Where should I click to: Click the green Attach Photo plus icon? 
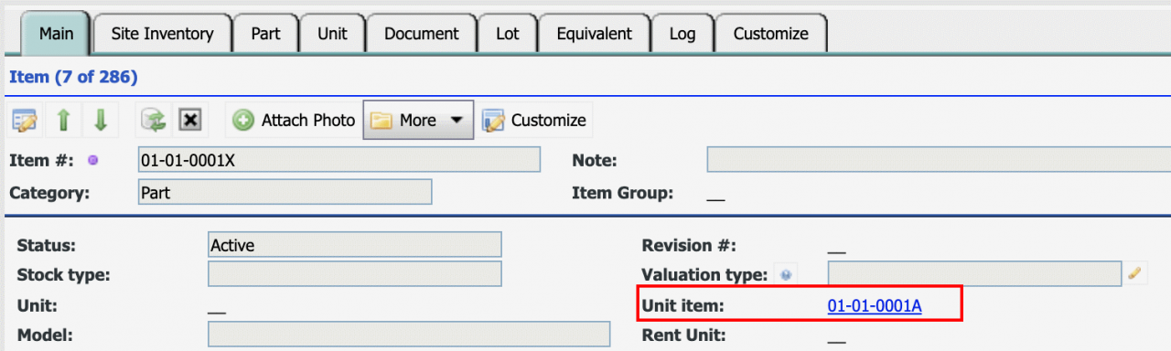tap(243, 120)
